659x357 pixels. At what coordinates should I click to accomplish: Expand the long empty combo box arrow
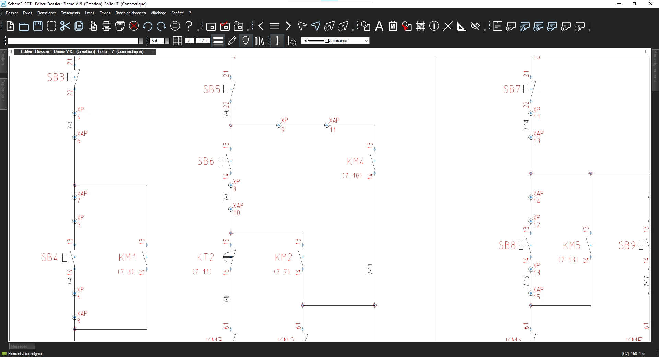pyautogui.click(x=140, y=41)
